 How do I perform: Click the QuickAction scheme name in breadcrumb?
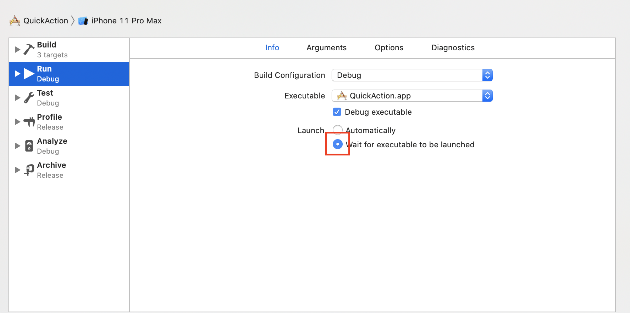[x=46, y=21]
